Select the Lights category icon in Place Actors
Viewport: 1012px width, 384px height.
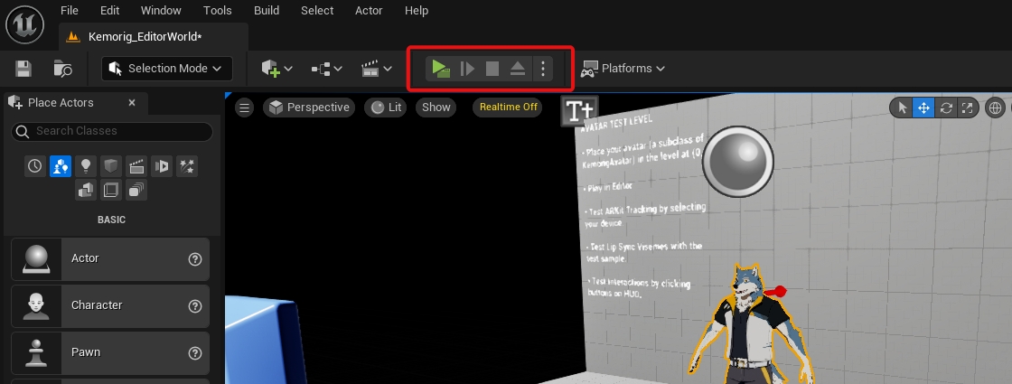point(86,166)
